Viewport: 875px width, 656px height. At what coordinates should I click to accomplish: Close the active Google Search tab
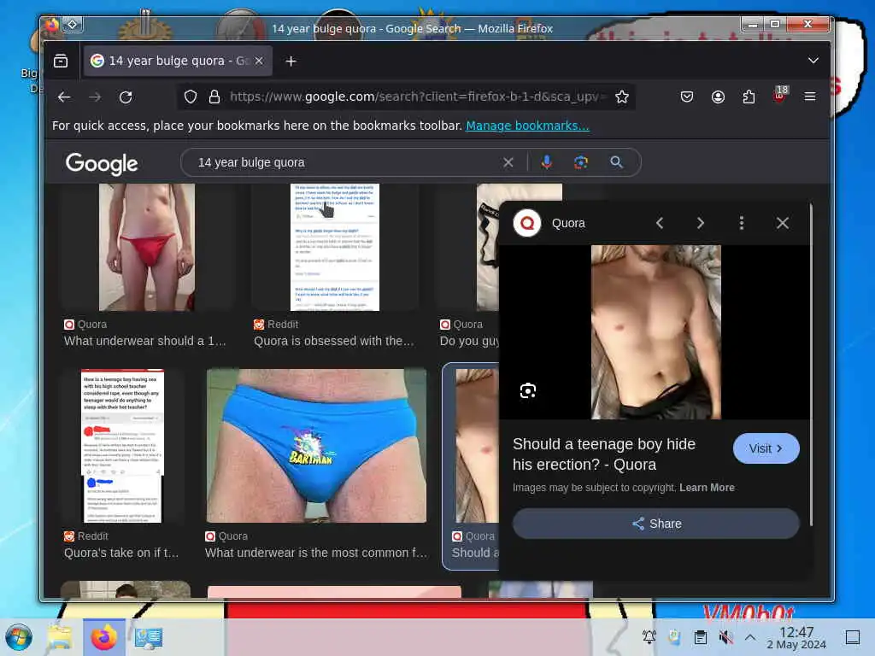pyautogui.click(x=259, y=61)
